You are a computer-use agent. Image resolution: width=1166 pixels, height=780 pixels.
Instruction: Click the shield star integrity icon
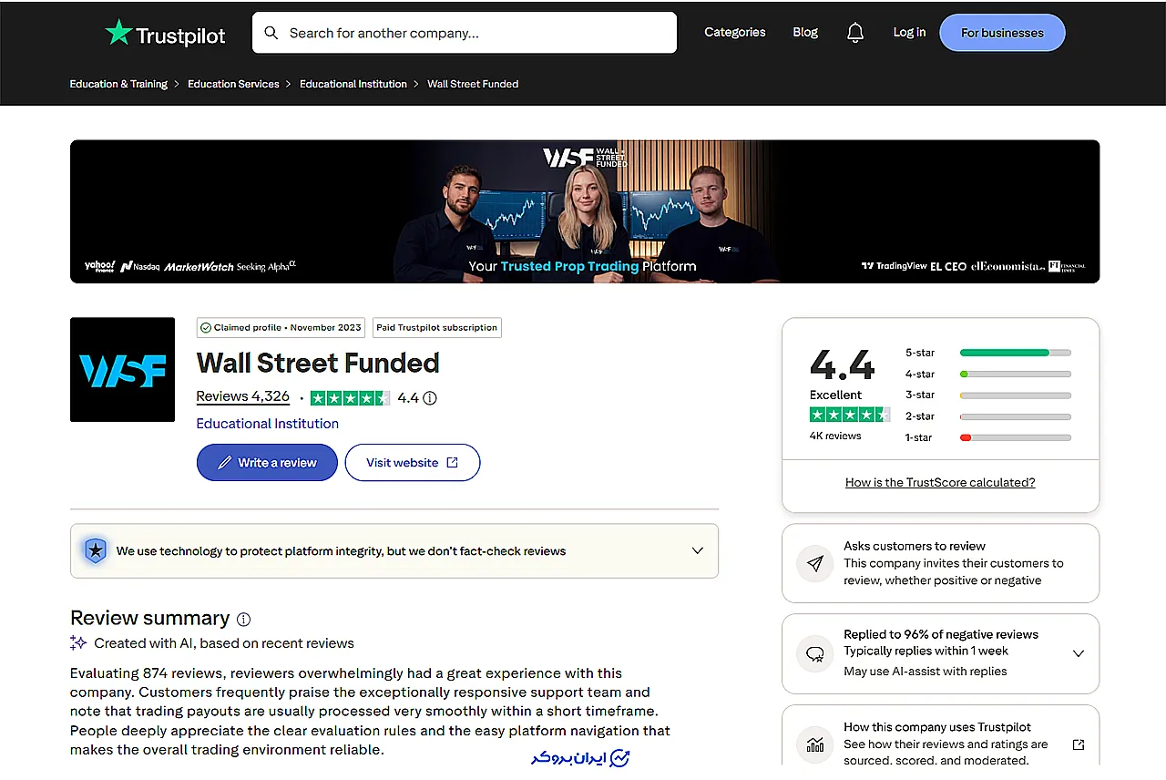pos(95,550)
